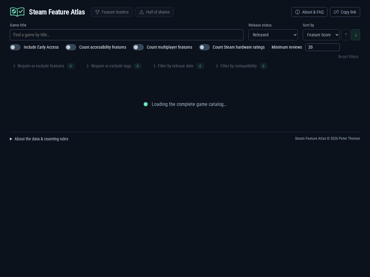Open the Release status dropdown

[x=273, y=35]
